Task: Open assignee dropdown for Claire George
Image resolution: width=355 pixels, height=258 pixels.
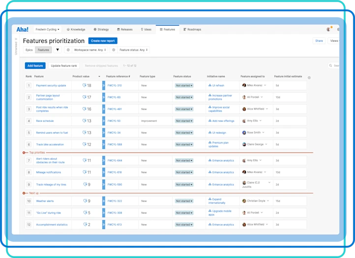Action: click(x=266, y=144)
